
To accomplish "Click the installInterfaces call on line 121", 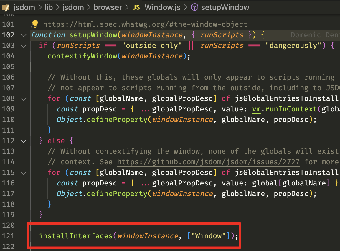I will point(76,236).
